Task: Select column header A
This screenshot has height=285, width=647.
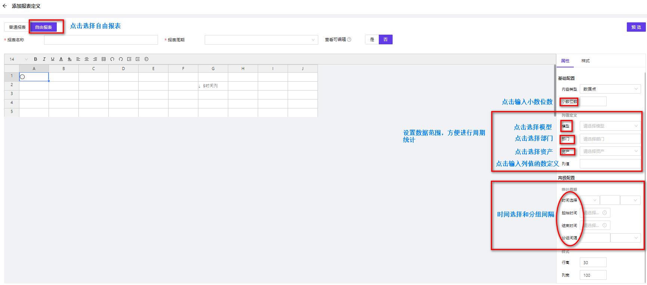Action: tap(34, 69)
